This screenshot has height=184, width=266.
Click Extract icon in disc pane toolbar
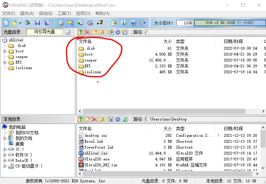(111, 32)
